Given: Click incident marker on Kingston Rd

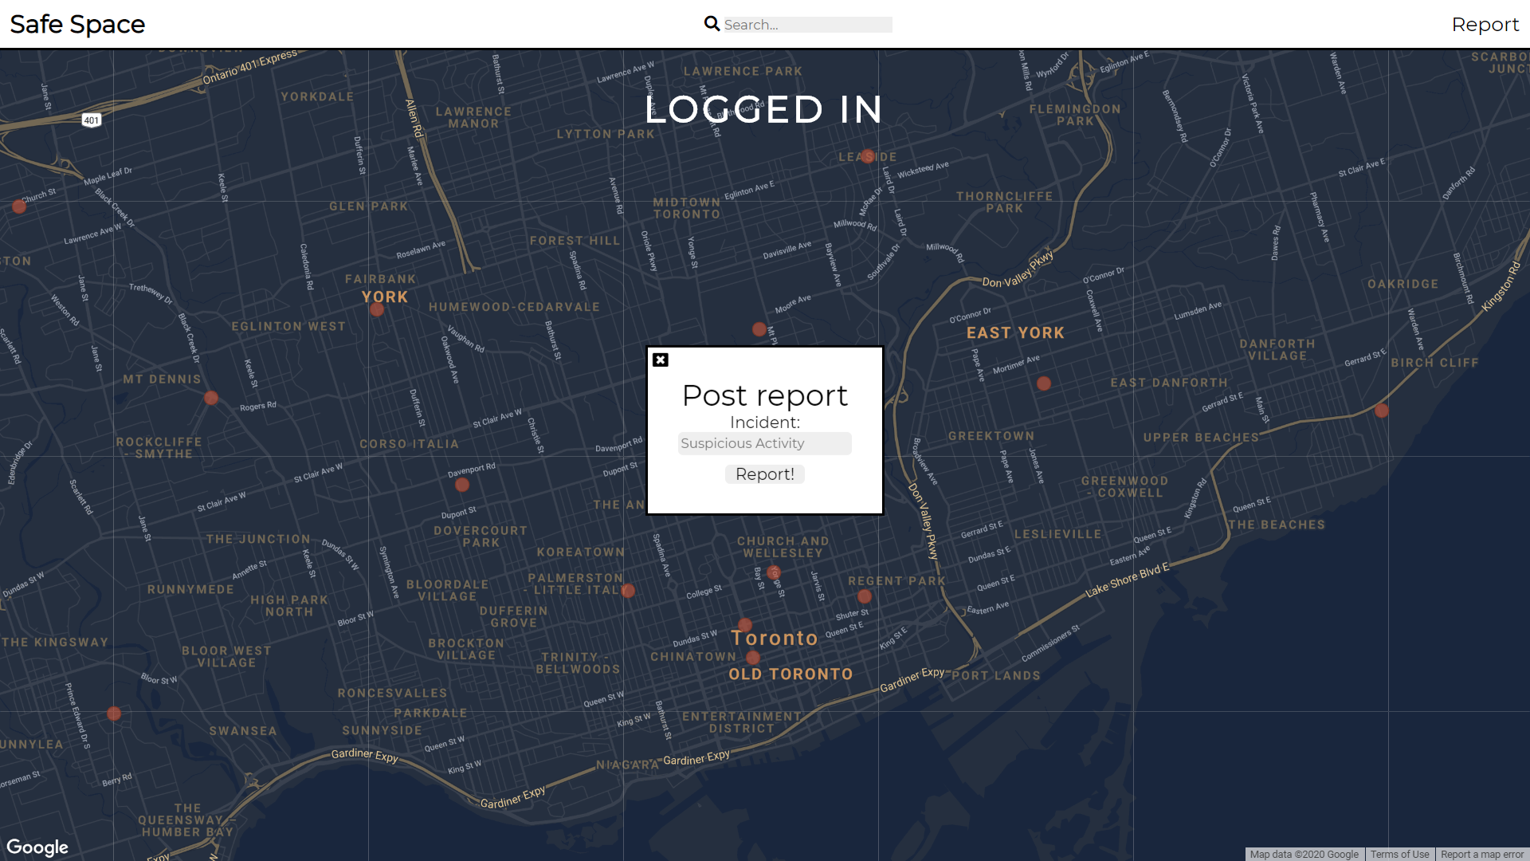Looking at the screenshot, I should click(1382, 411).
